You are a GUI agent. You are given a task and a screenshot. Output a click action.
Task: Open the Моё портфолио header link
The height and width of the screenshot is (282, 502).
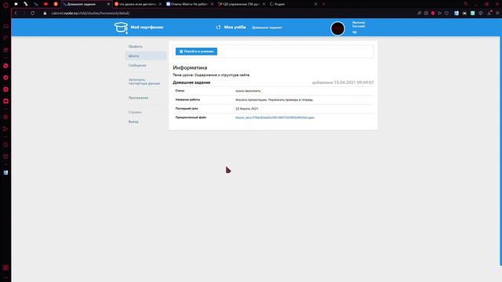pos(147,27)
